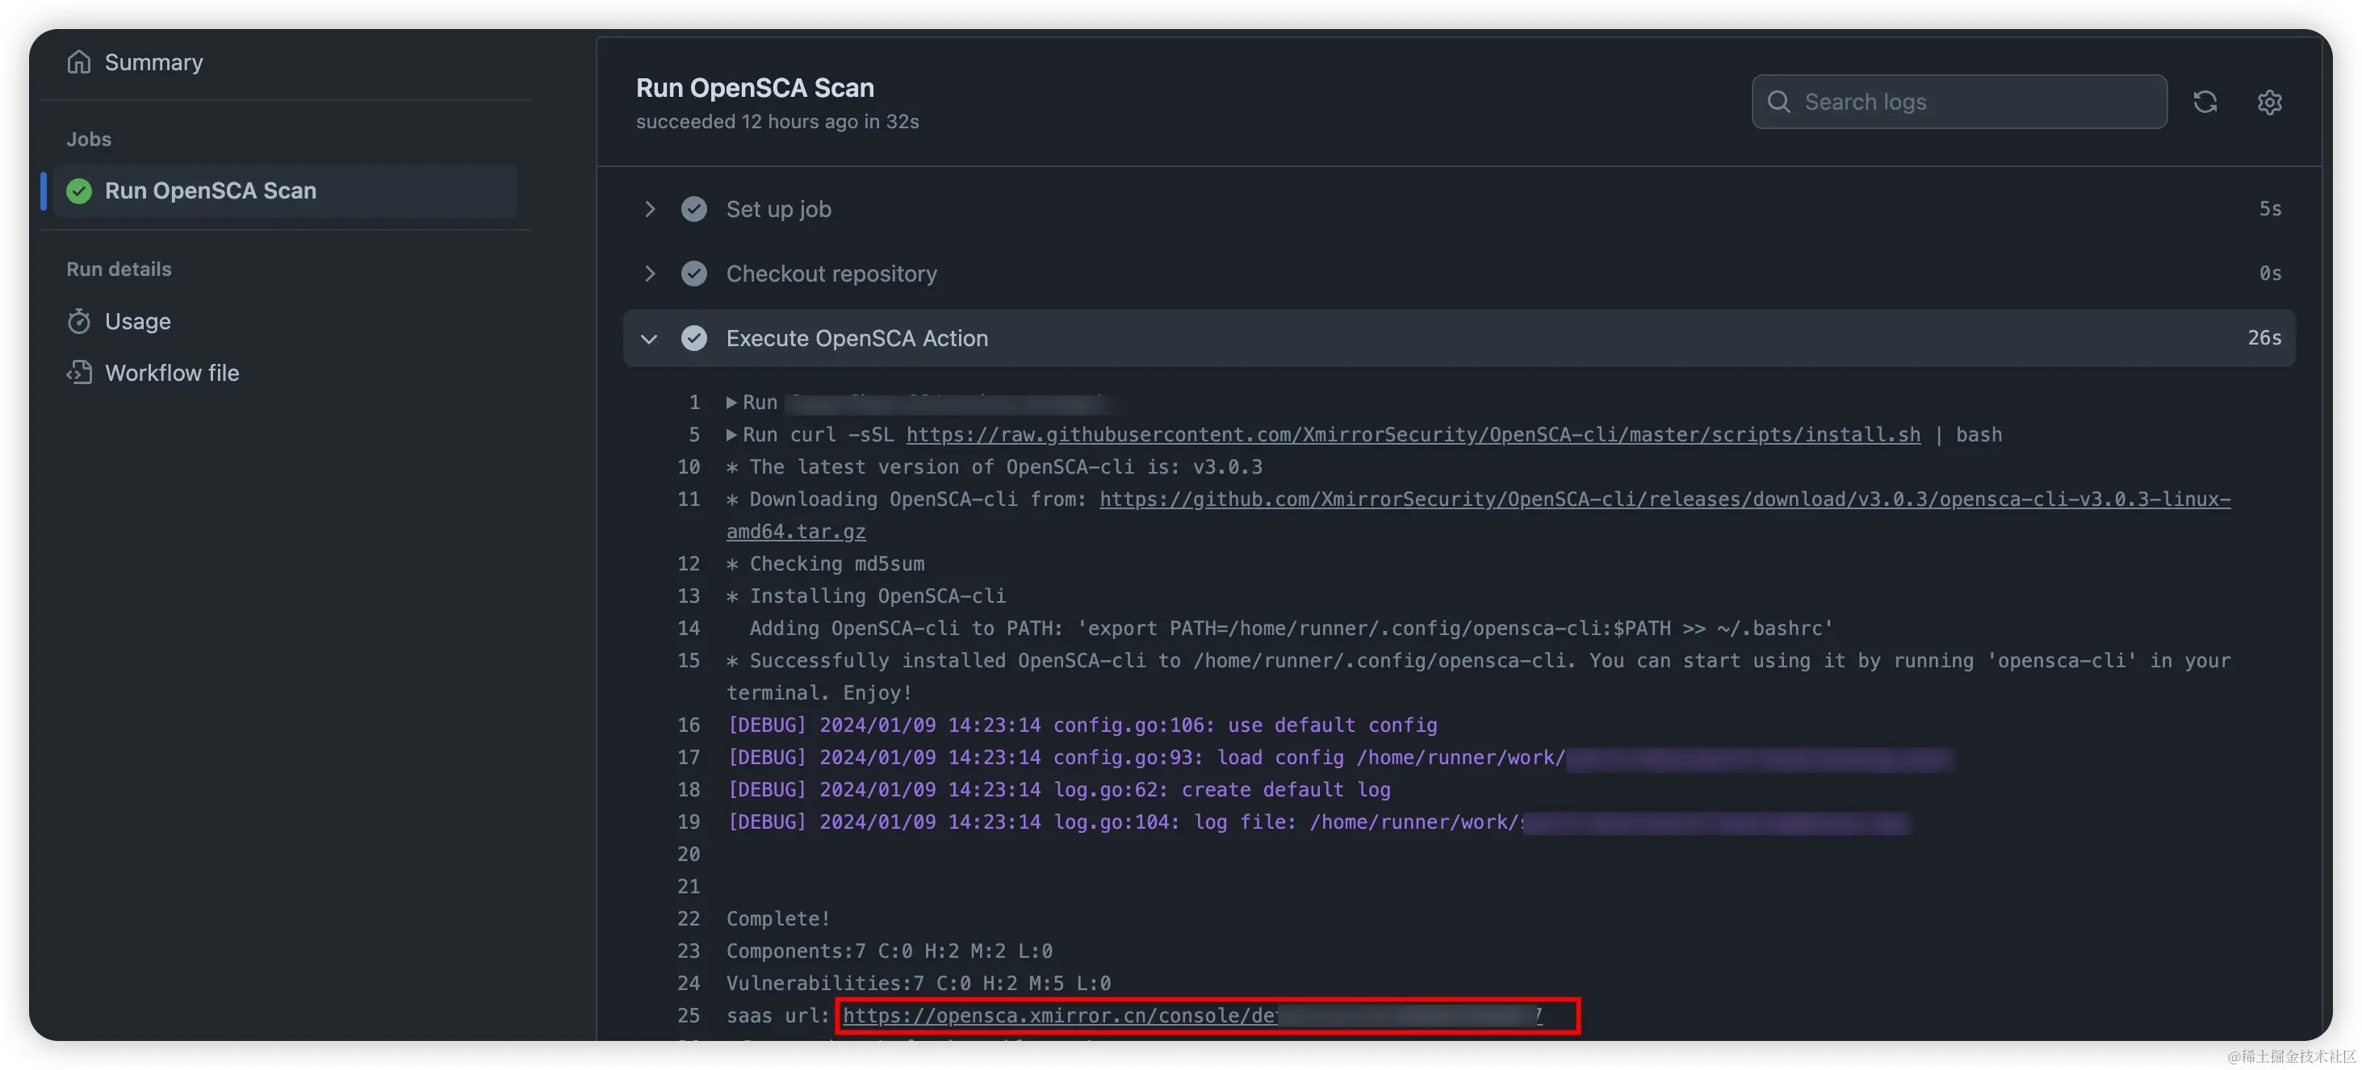2362x1070 pixels.
Task: Click the check status icon for Set up job
Action: [x=694, y=209]
